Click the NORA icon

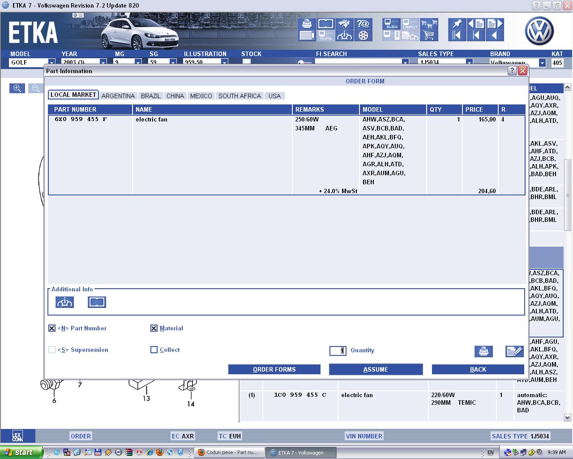(326, 35)
